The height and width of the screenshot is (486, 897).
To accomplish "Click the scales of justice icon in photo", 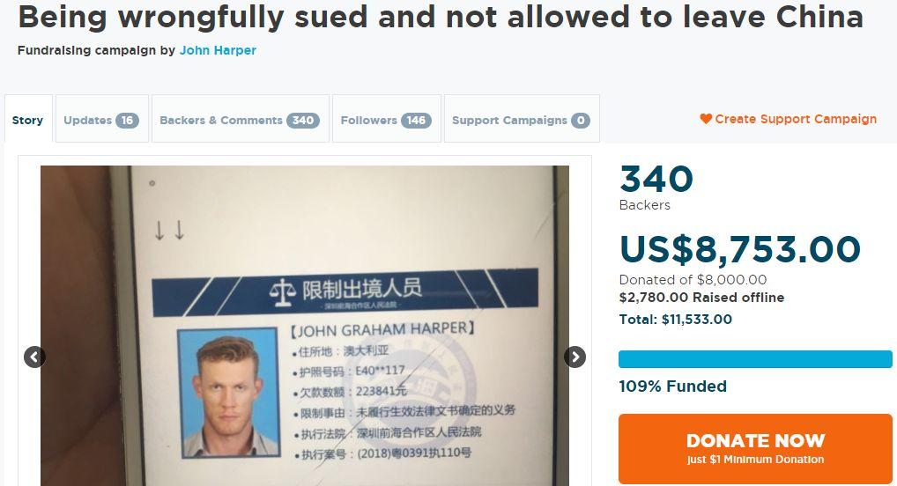I will pyautogui.click(x=283, y=292).
